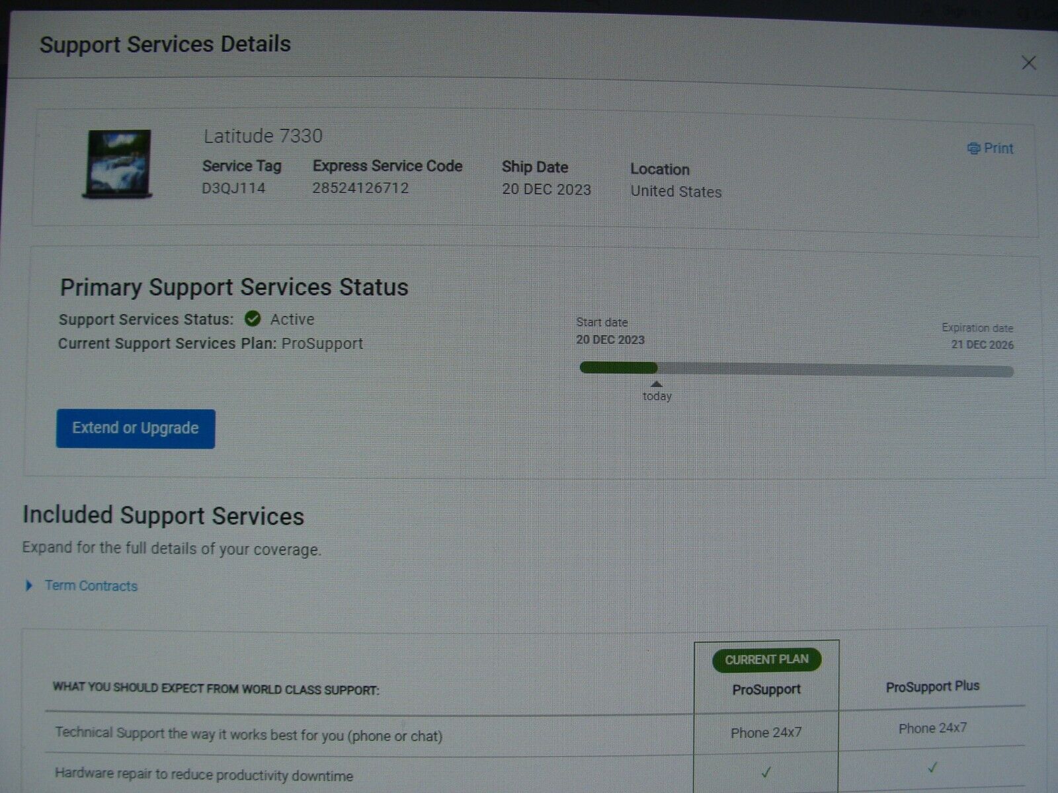Click Phone 24x7 under ProSupport Plus
The width and height of the screenshot is (1058, 793).
pyautogui.click(x=932, y=728)
